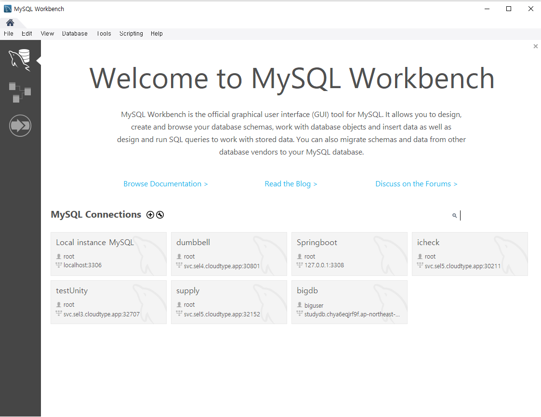Click the user icon in Springboot tile
Viewport: 541px width, 417px height.
click(x=300, y=256)
